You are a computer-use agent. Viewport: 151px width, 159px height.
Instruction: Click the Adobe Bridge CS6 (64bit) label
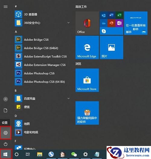tap(41, 48)
